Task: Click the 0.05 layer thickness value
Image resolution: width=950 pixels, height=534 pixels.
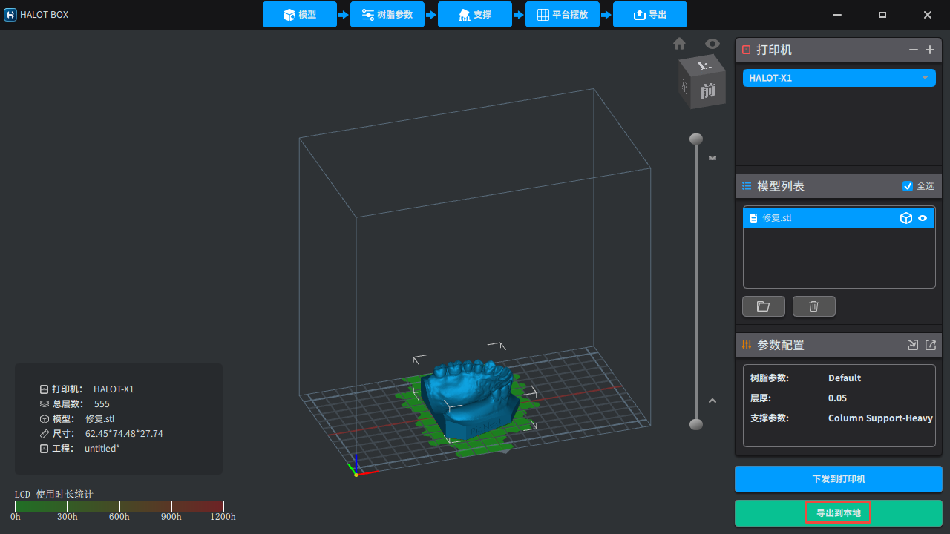Action: coord(838,398)
